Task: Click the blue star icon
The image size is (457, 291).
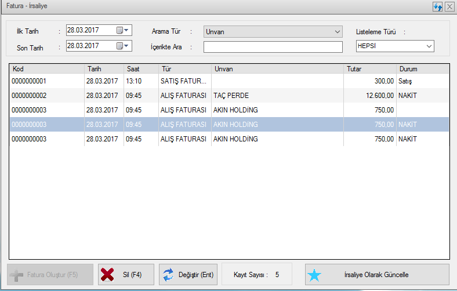Action: [x=314, y=275]
